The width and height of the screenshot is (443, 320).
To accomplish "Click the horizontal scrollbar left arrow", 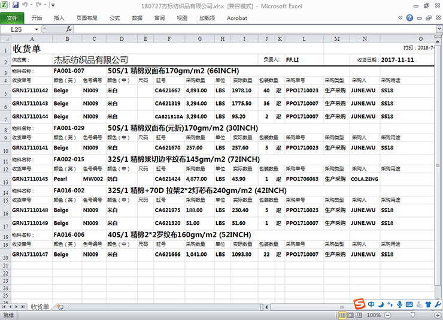I will pyautogui.click(x=266, y=307).
